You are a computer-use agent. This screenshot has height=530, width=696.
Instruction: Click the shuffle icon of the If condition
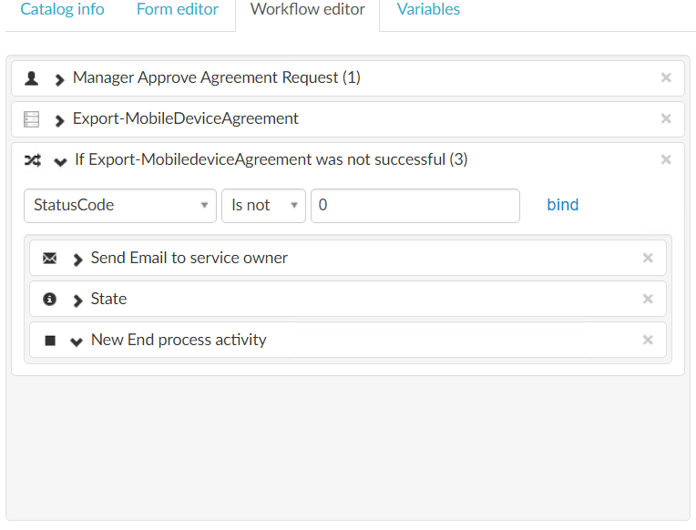click(x=32, y=160)
